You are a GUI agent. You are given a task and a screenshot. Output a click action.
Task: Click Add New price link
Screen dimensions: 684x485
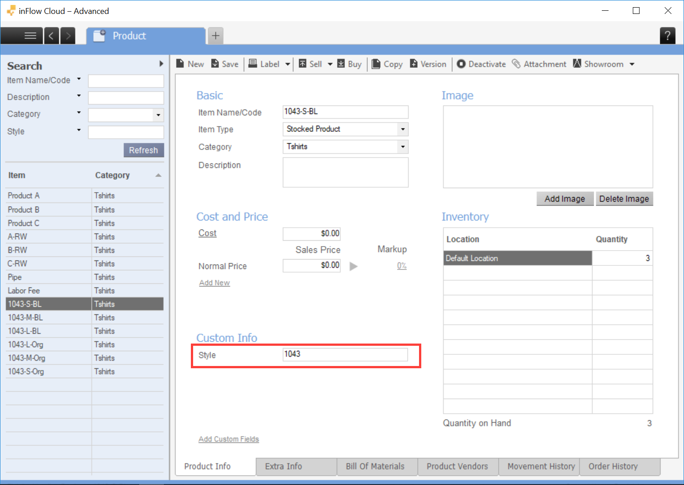215,283
